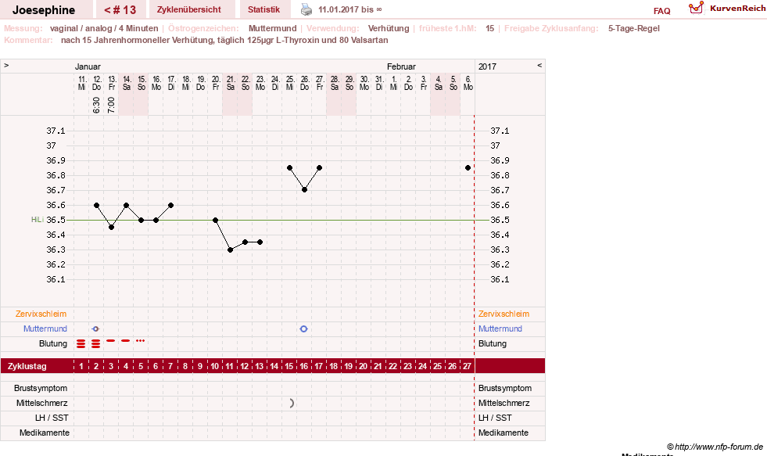Click the printer icon
767x456 pixels.
point(306,9)
